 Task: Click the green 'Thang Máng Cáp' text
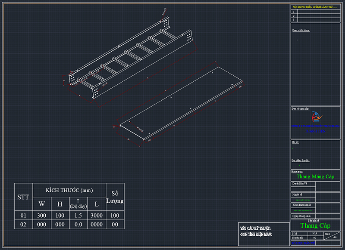pos(315,177)
